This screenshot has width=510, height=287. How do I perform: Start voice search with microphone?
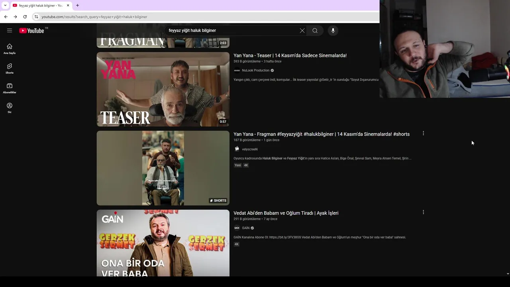pos(333,31)
